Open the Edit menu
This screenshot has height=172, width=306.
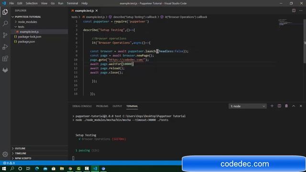(x=20, y=3)
